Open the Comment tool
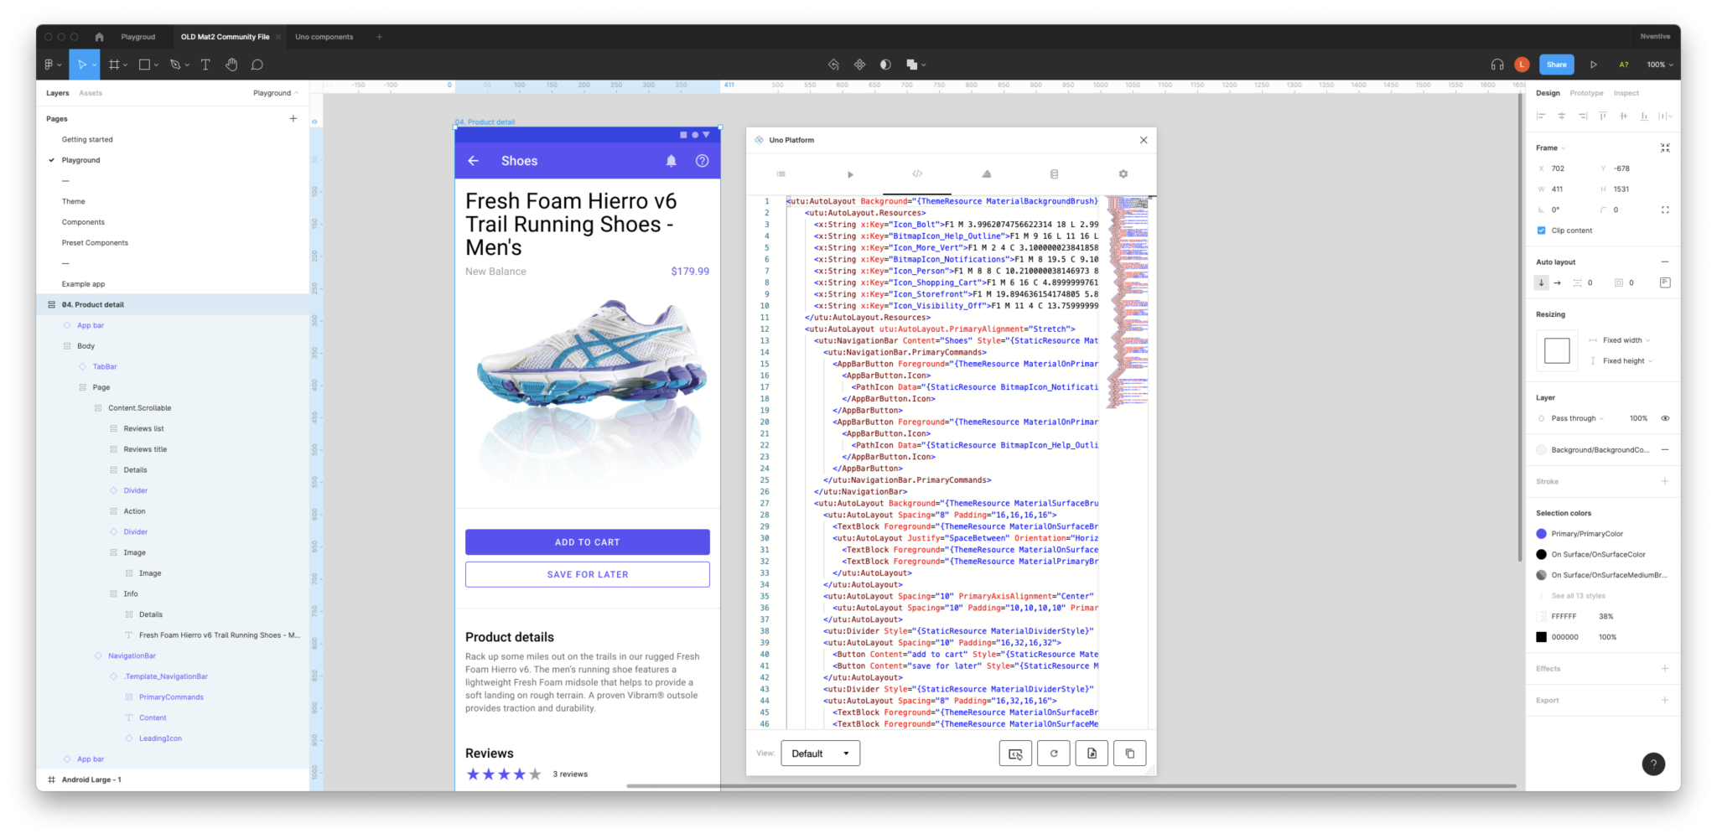1717x839 pixels. (257, 65)
